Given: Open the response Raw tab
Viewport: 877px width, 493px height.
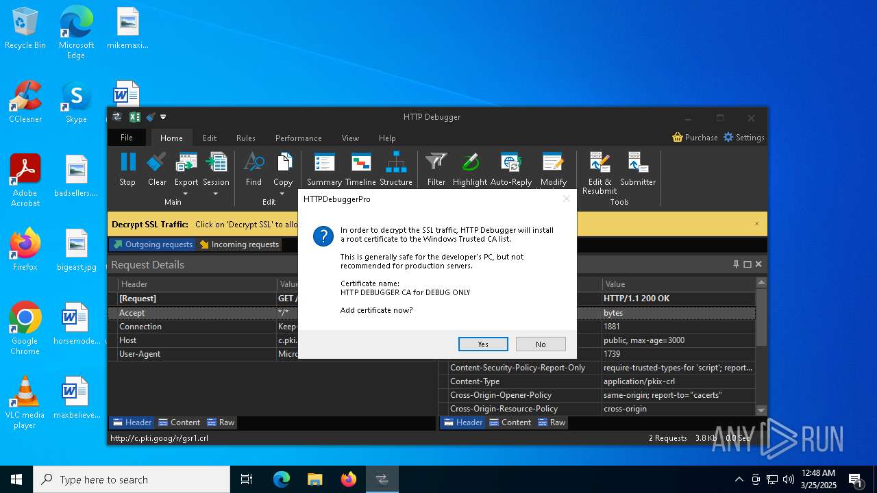Looking at the screenshot, I should pos(552,422).
